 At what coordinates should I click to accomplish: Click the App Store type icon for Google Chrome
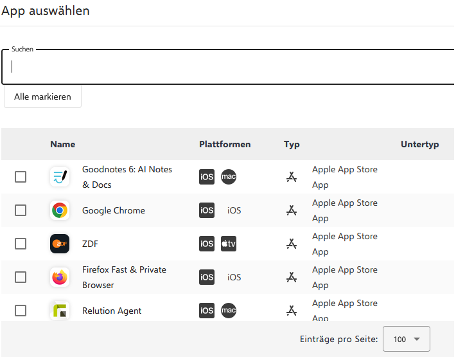click(292, 210)
